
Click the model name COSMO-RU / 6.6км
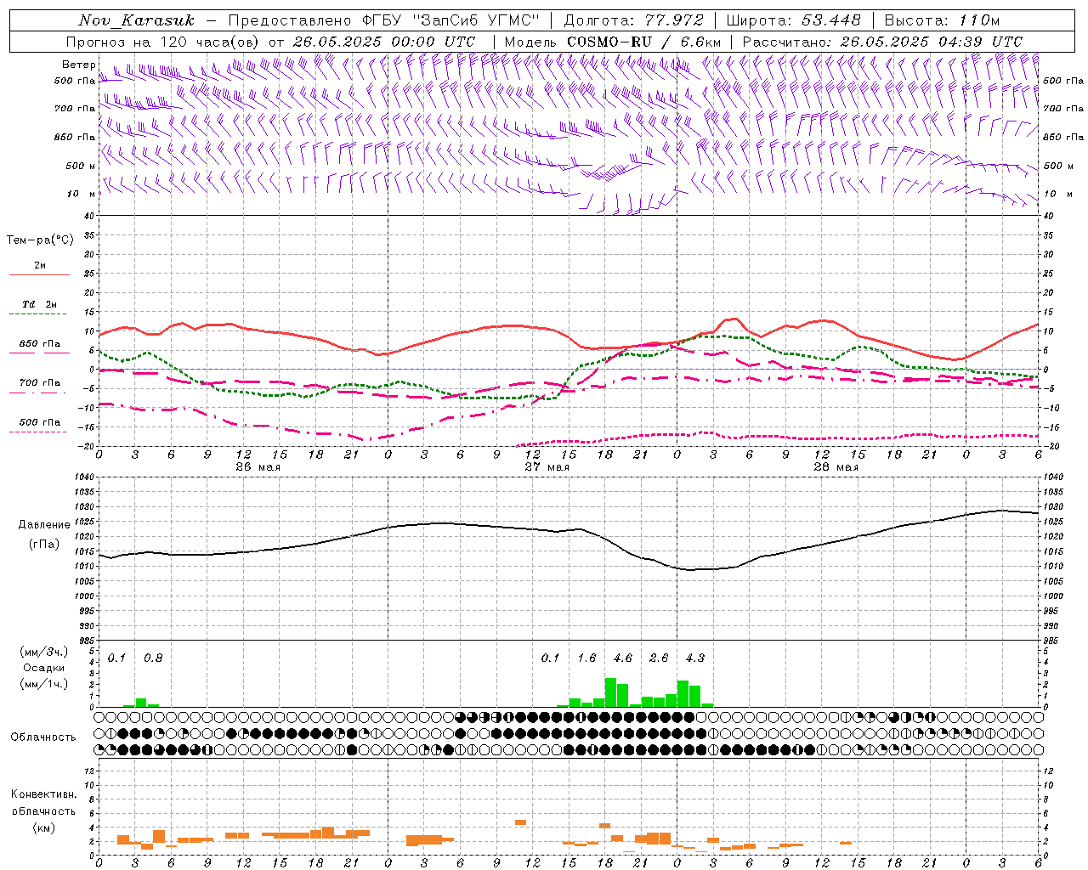click(643, 42)
